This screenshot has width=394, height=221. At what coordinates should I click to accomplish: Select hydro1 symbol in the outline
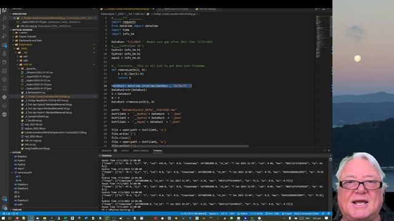pyautogui.click(x=22, y=160)
